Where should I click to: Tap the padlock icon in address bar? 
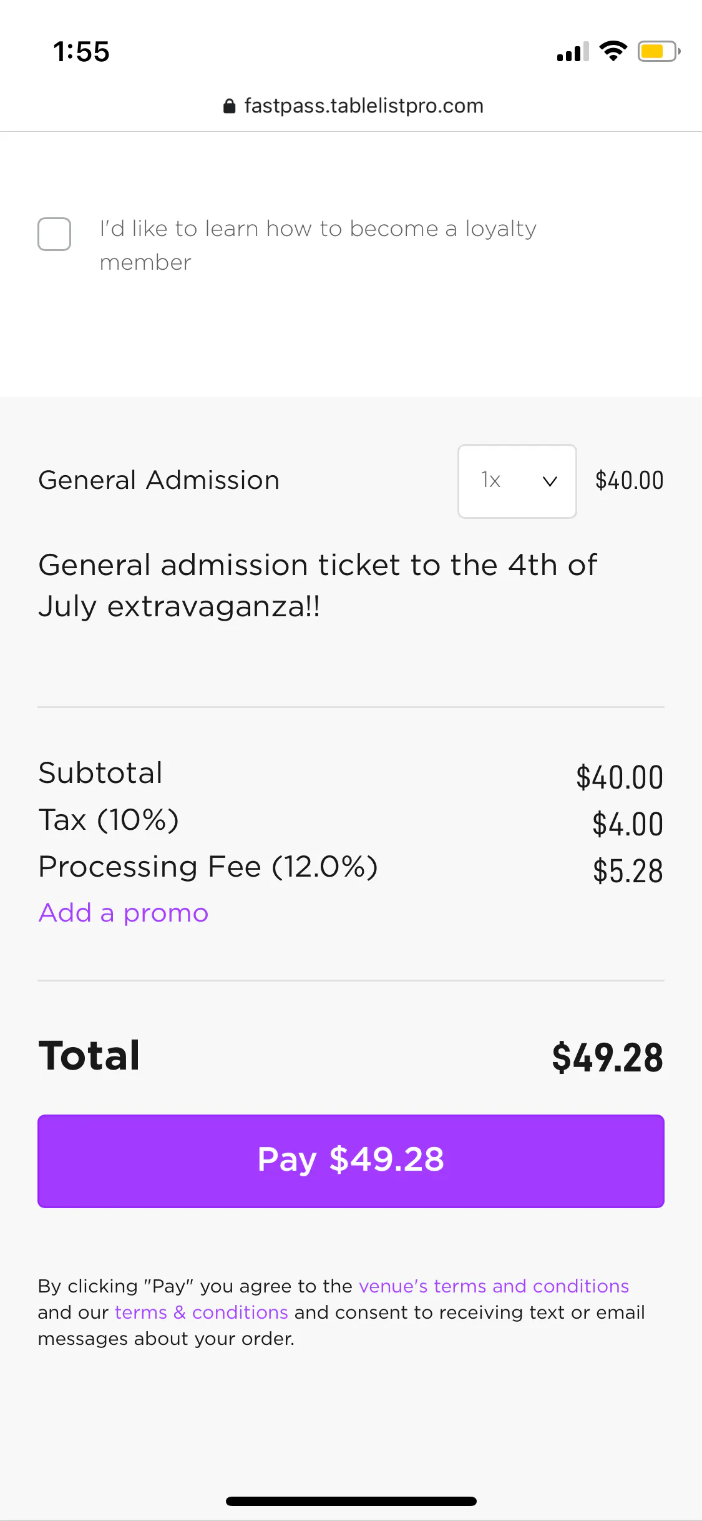tap(229, 106)
